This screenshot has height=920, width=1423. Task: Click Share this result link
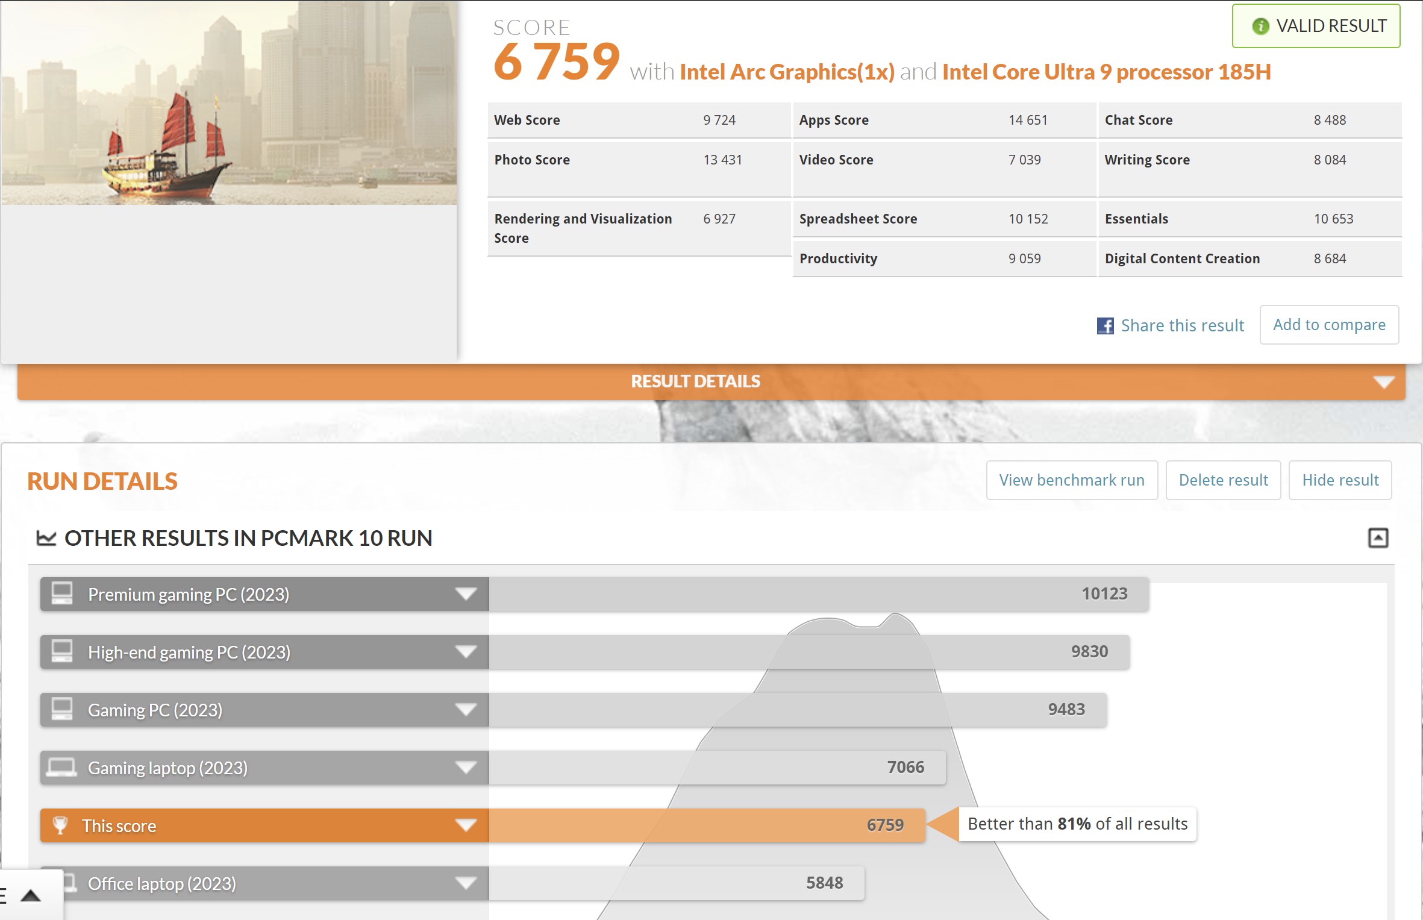(1182, 326)
